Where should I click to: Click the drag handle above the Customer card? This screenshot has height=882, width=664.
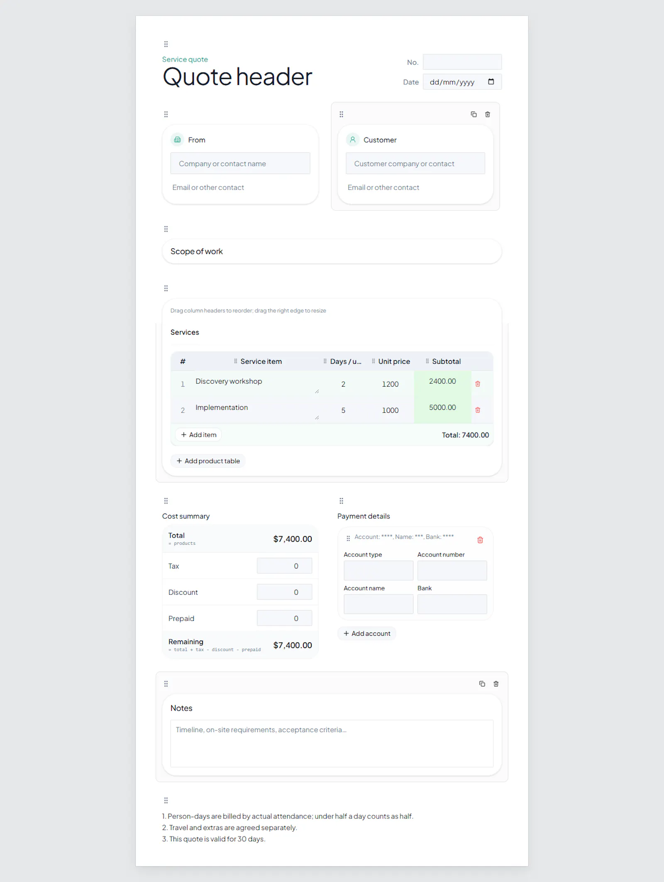(342, 114)
